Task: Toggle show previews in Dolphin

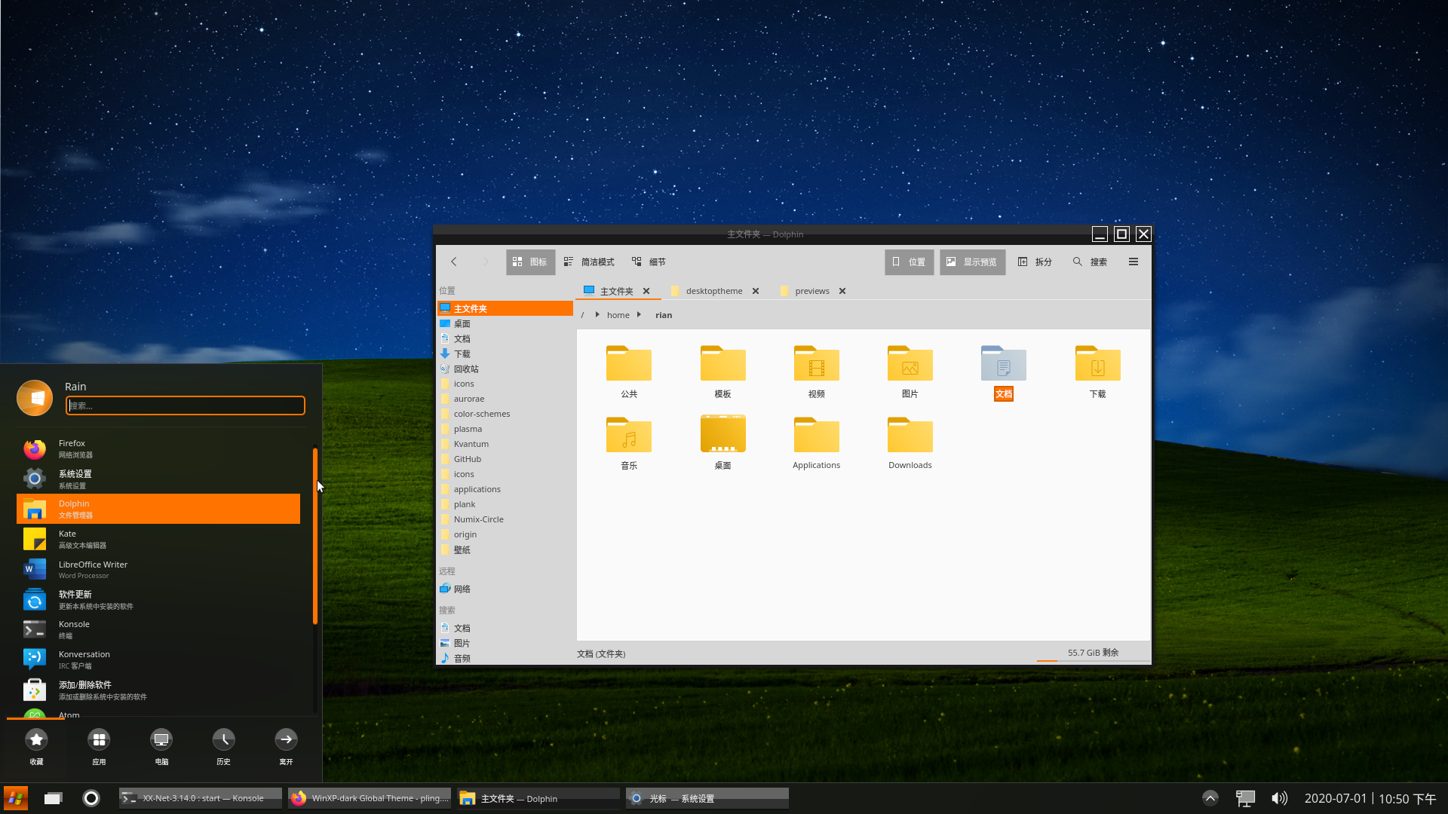Action: coord(972,262)
